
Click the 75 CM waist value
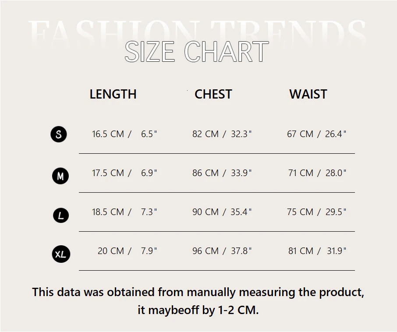[x=300, y=212]
